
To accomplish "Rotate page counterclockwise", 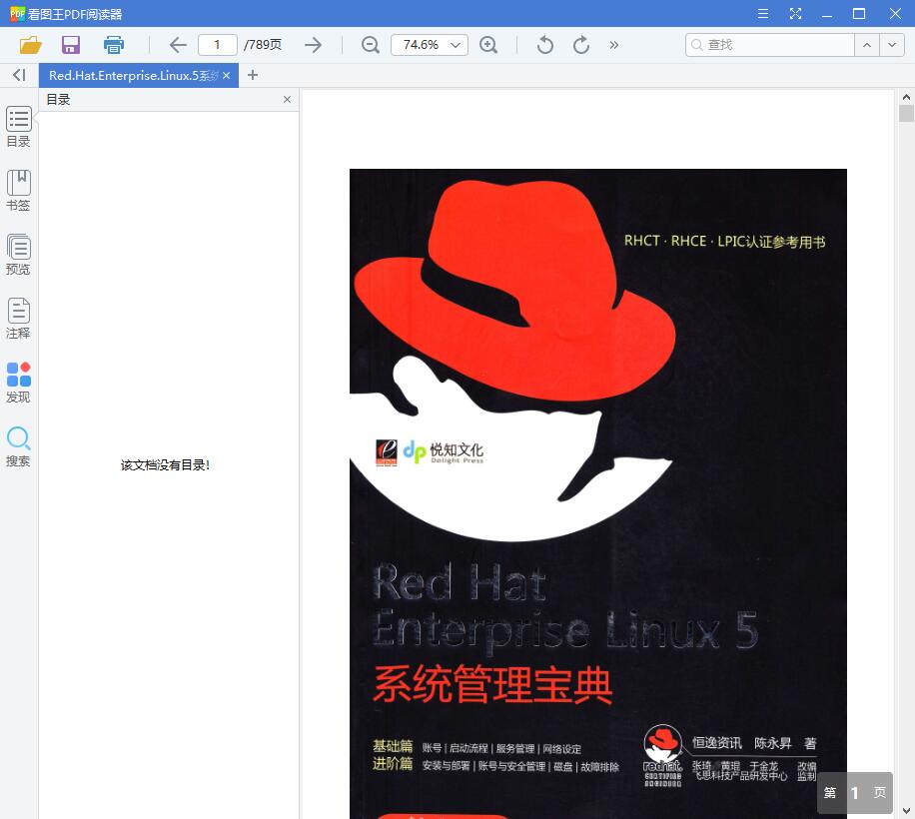I will click(x=544, y=45).
